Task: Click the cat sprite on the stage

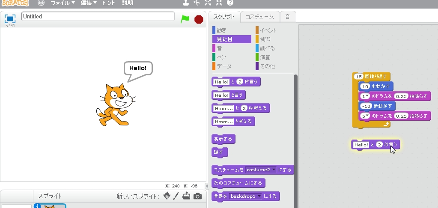Action: tap(115, 105)
